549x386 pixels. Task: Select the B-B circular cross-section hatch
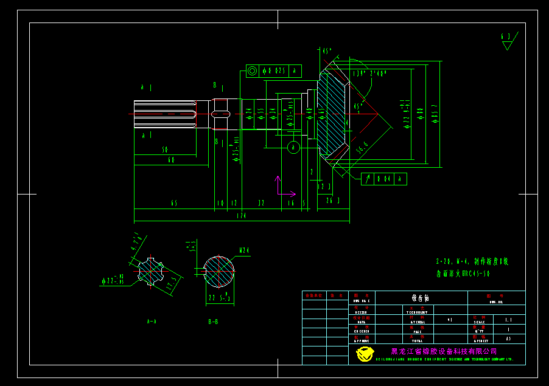[219, 272]
